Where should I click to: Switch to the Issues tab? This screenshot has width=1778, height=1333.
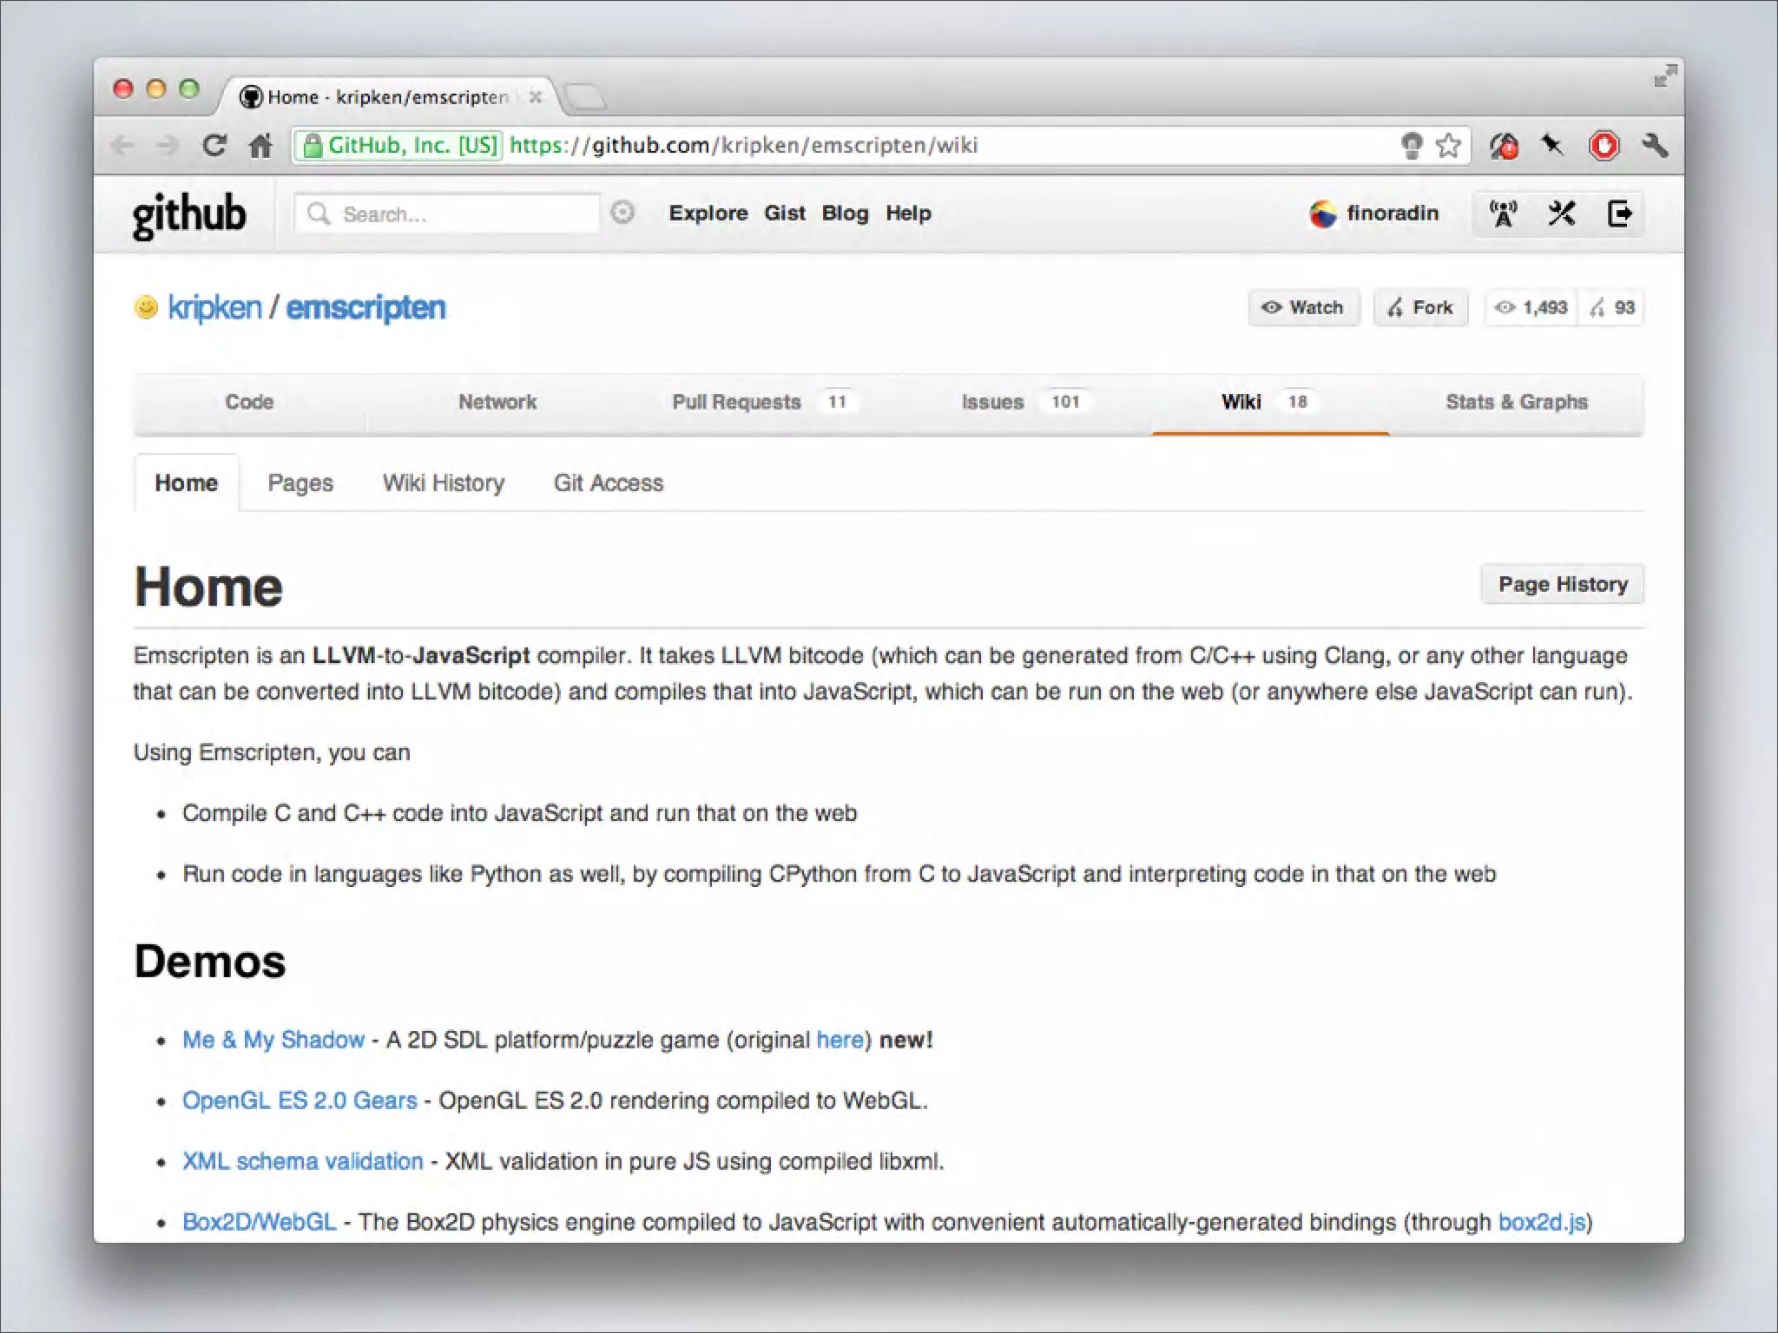click(992, 402)
